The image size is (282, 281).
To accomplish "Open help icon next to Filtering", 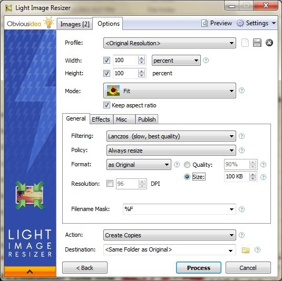I will click(x=241, y=136).
